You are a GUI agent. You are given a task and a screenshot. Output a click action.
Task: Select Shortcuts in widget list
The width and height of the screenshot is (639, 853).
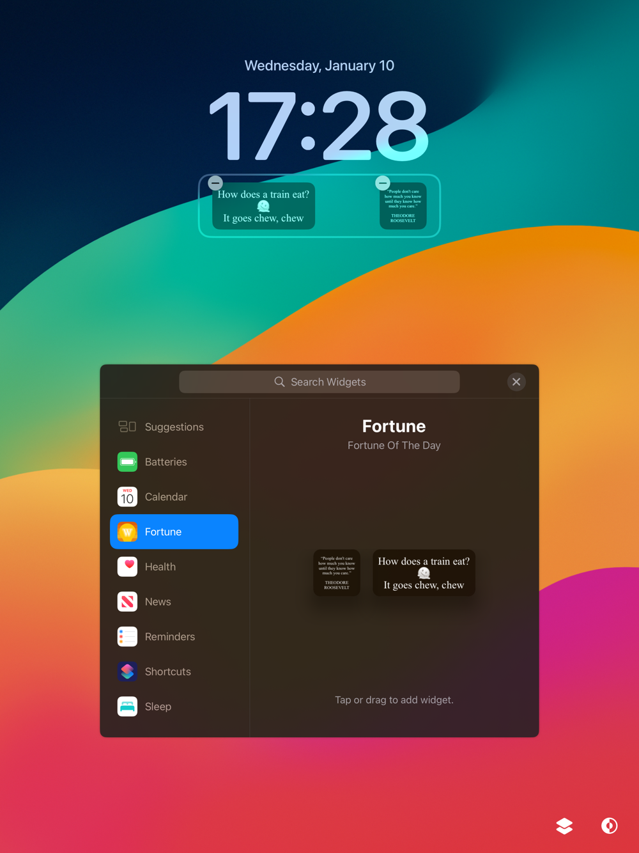[x=174, y=671]
